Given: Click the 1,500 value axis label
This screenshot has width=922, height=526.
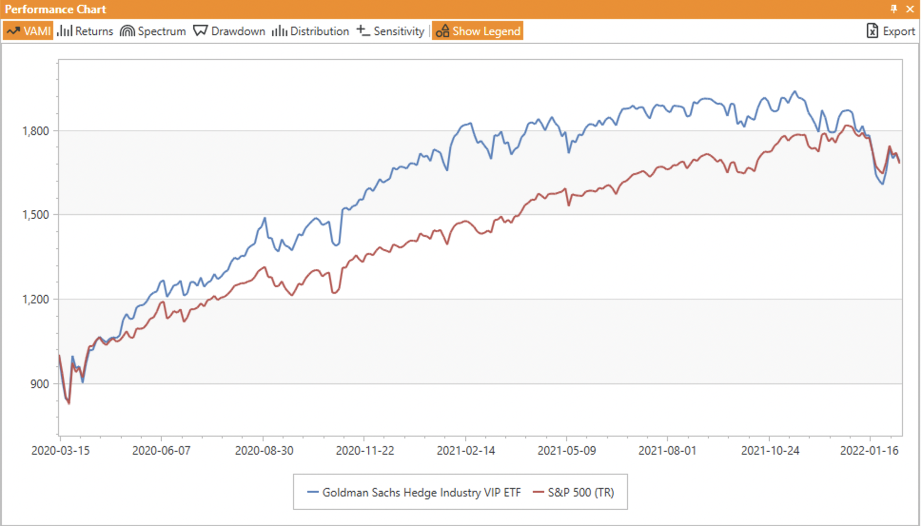Looking at the screenshot, I should pyautogui.click(x=36, y=214).
